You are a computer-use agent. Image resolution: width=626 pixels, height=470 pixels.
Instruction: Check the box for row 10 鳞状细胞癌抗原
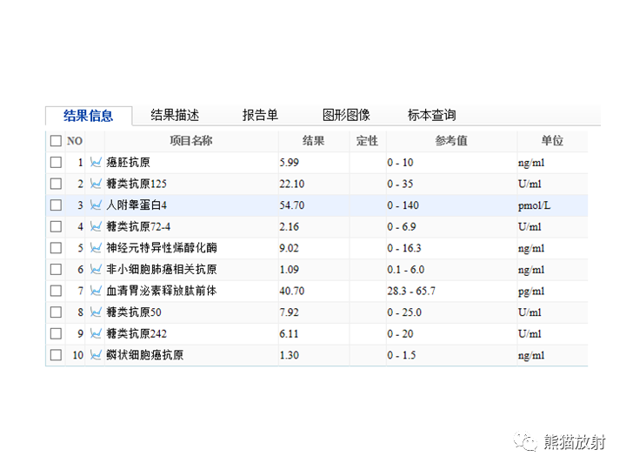point(56,355)
